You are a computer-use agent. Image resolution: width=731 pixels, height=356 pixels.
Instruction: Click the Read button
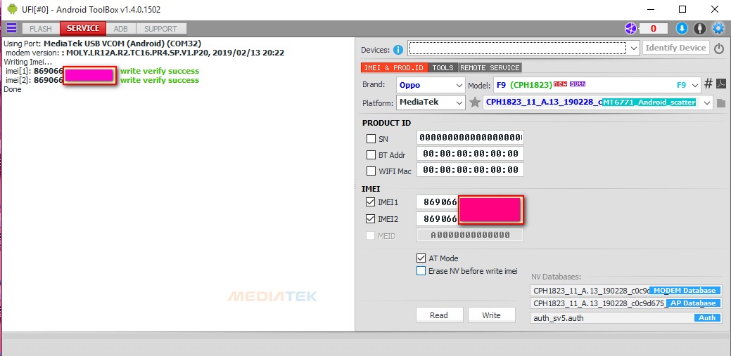pyautogui.click(x=439, y=315)
